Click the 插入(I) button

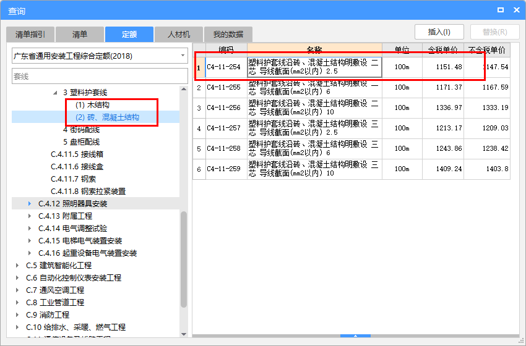click(439, 32)
